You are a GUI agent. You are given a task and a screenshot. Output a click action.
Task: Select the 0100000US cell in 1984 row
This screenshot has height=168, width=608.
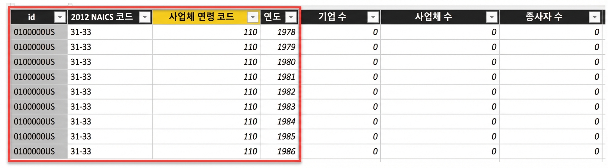(x=39, y=122)
